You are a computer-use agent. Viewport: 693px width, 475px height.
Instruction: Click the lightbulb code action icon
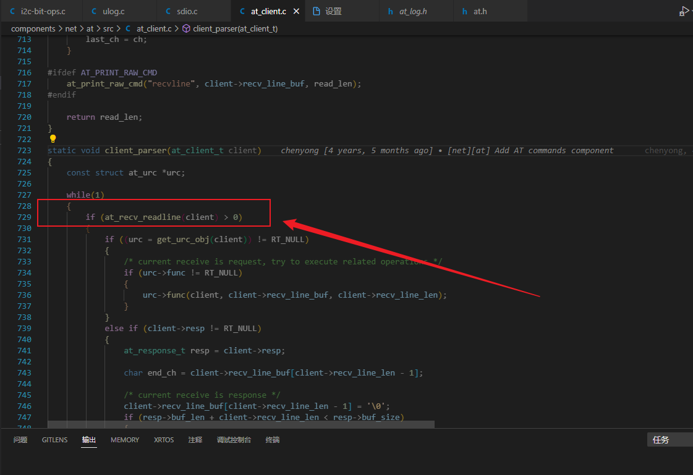click(53, 138)
